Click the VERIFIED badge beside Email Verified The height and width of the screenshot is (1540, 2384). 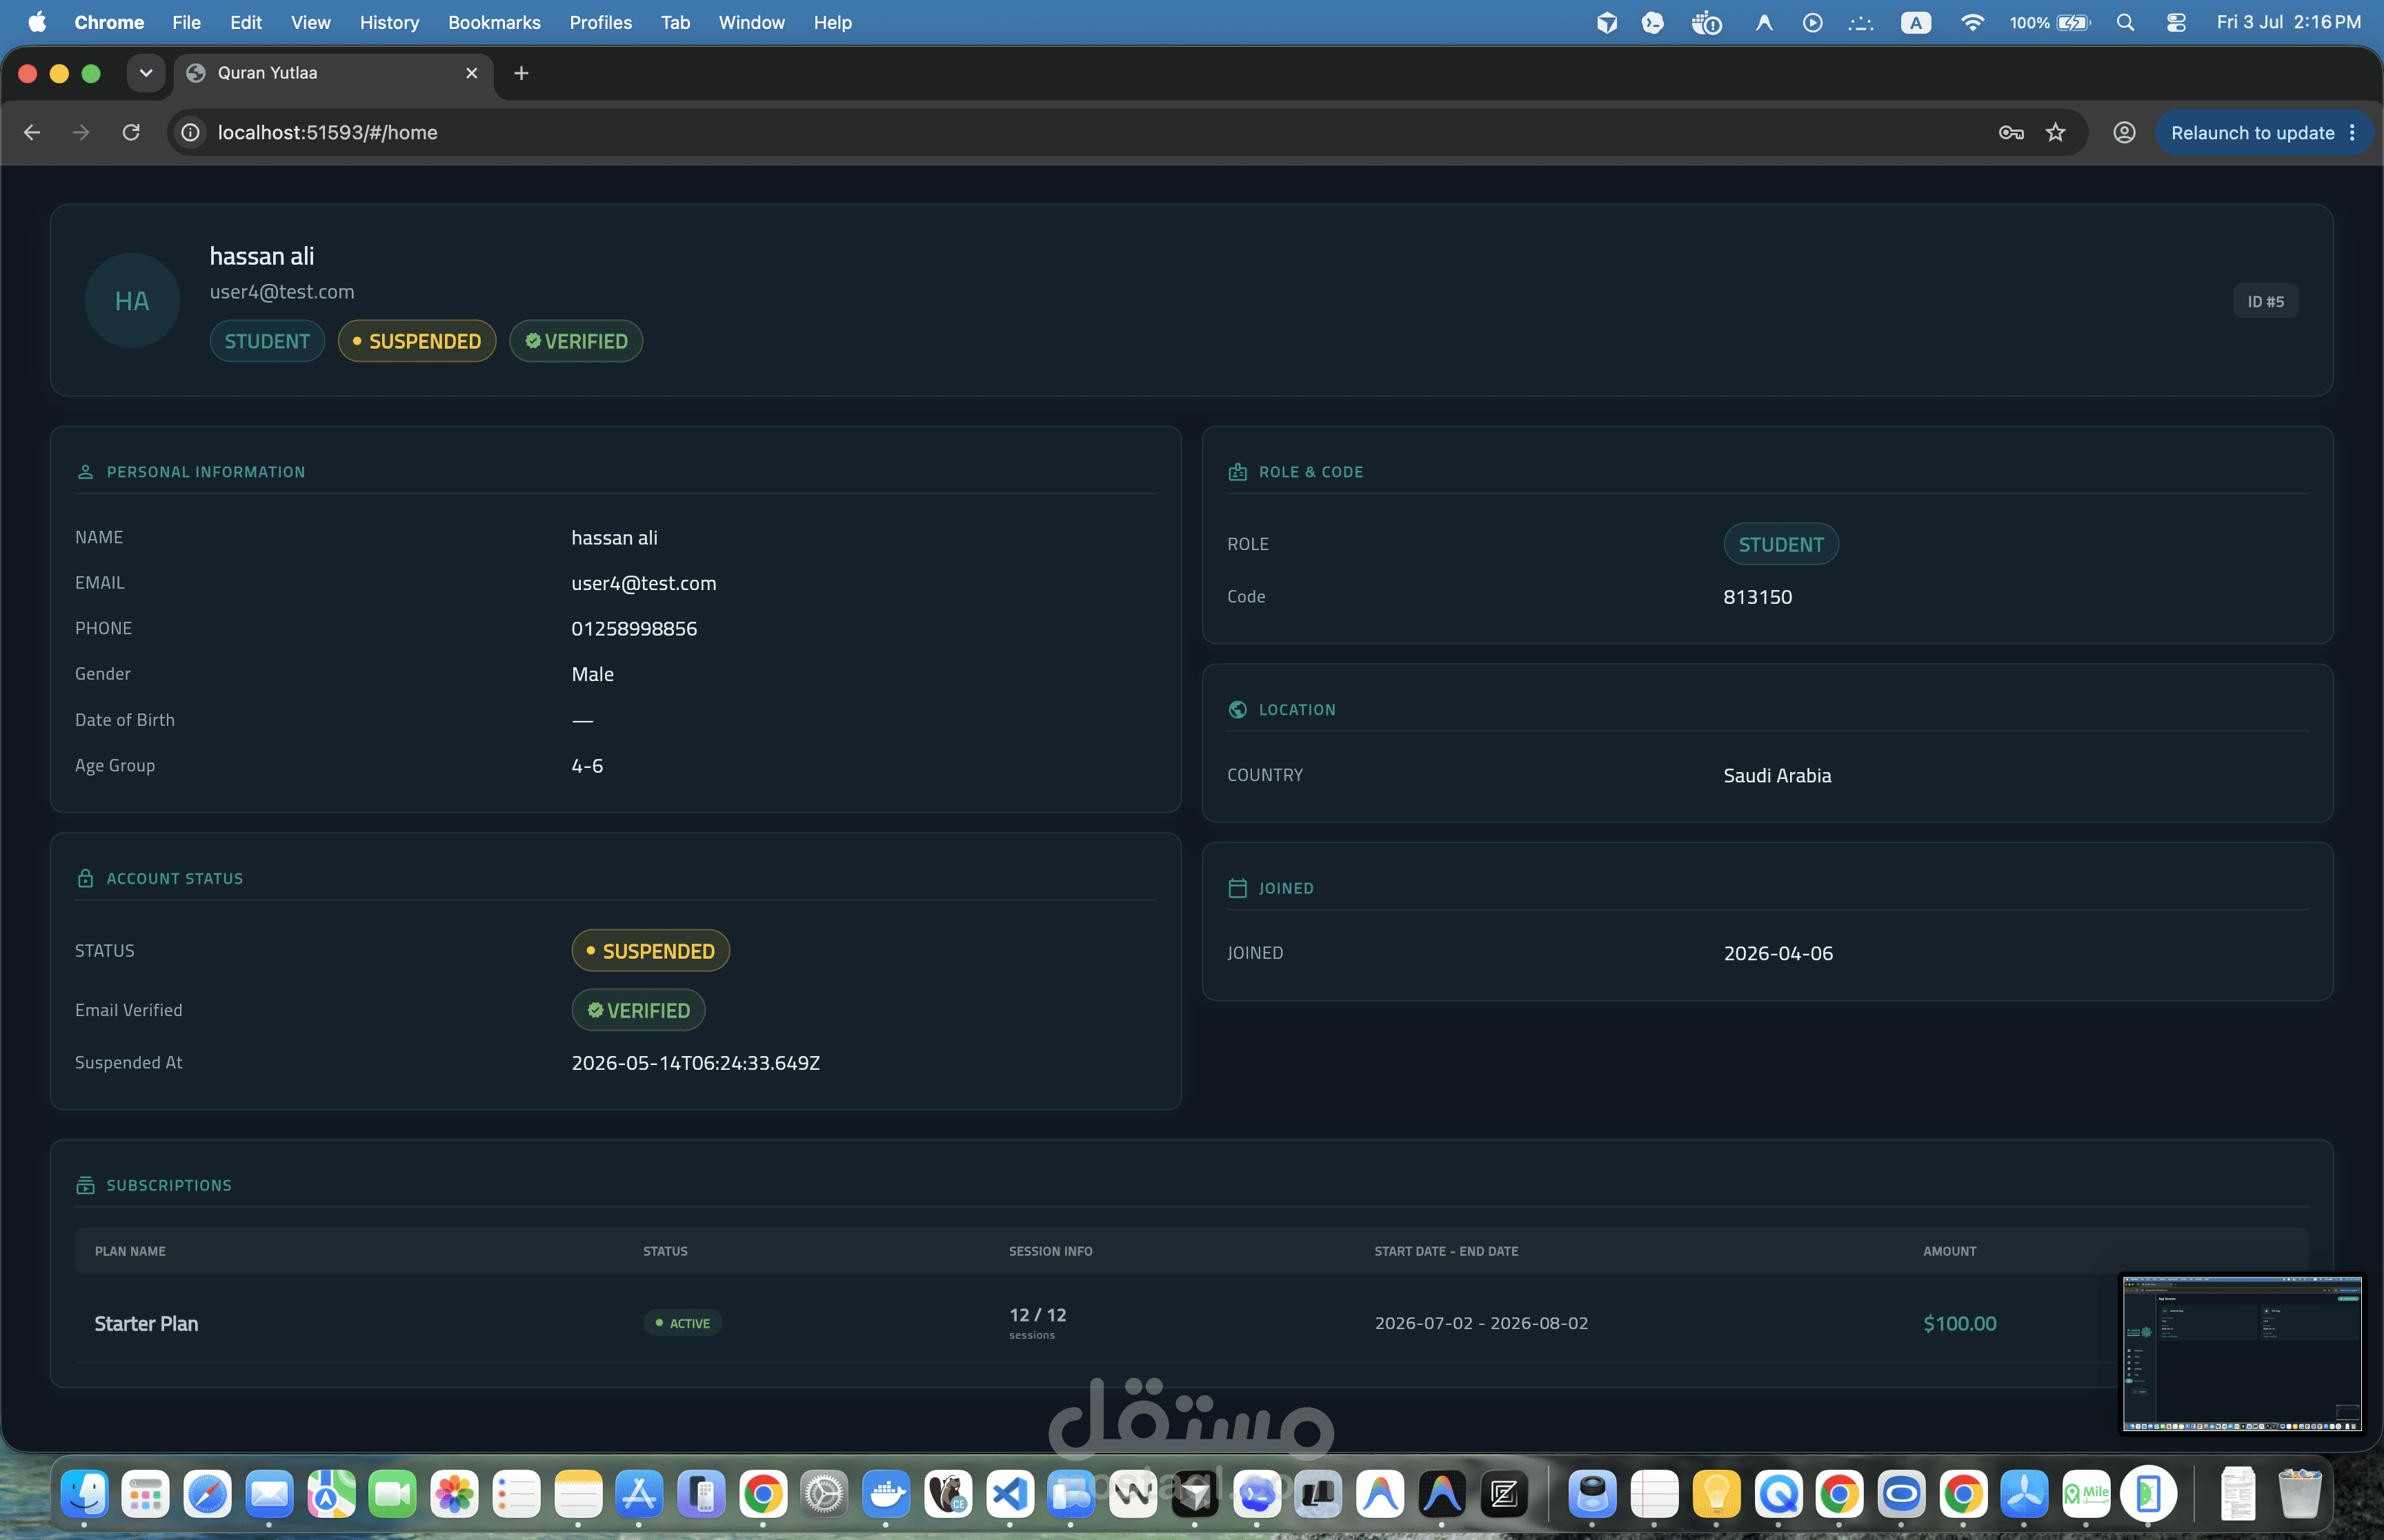tap(638, 1010)
